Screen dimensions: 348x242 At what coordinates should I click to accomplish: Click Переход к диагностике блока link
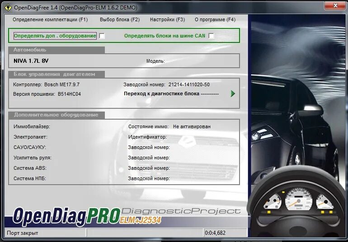(171, 93)
